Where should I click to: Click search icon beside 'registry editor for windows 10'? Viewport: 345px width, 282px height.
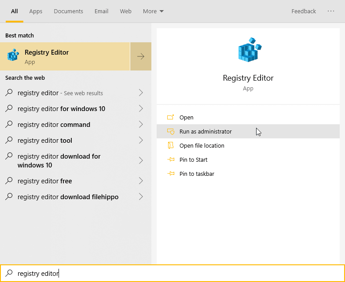point(9,108)
